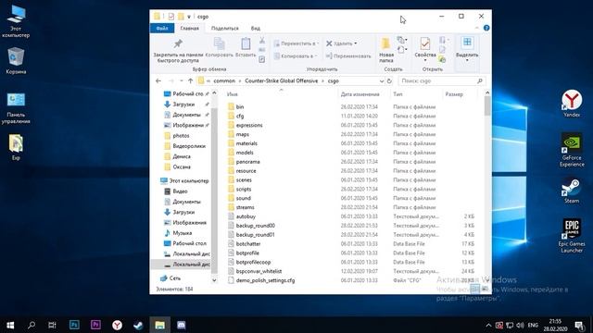Open Epic Games Launcher desktop icon
The height and width of the screenshot is (333, 593).
pos(572,235)
